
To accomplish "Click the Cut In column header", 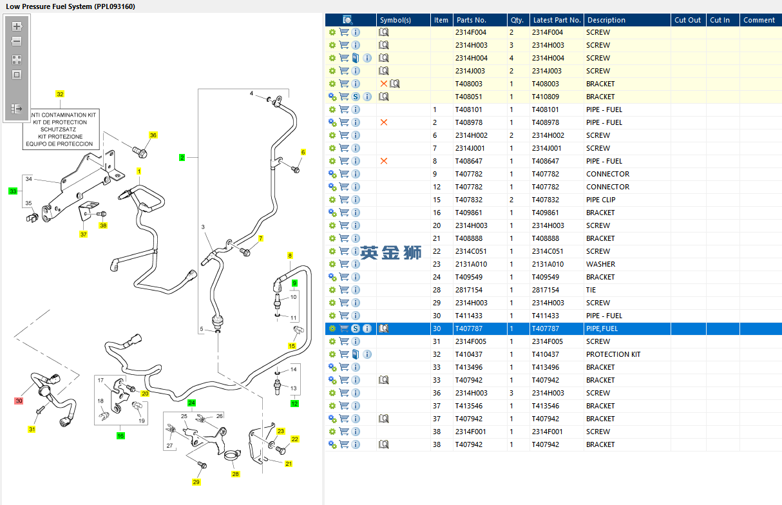I will 723,20.
